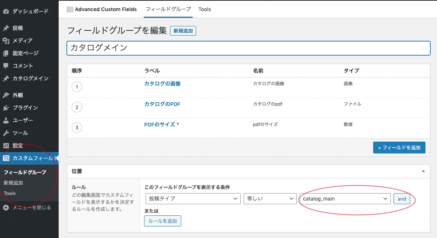Open the 等しい operator dropdown
437x238 pixels.
click(x=270, y=199)
